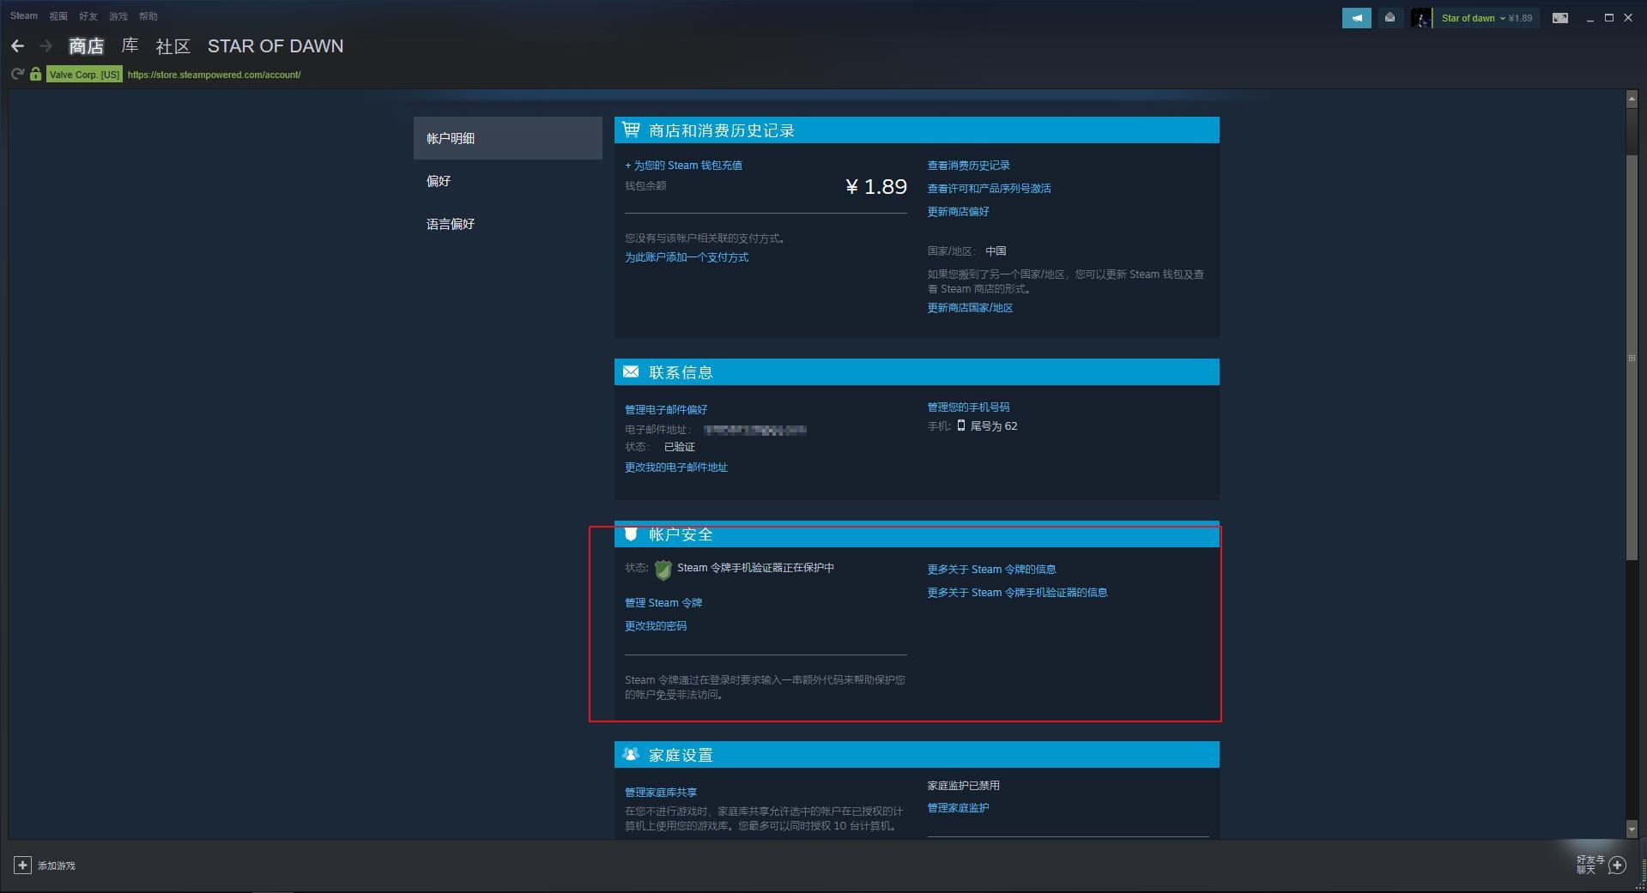
Task: Click 更改我的密码 link
Action: [656, 626]
